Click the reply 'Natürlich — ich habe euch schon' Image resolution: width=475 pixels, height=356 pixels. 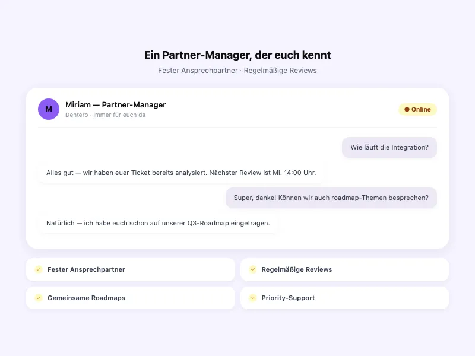click(x=158, y=224)
